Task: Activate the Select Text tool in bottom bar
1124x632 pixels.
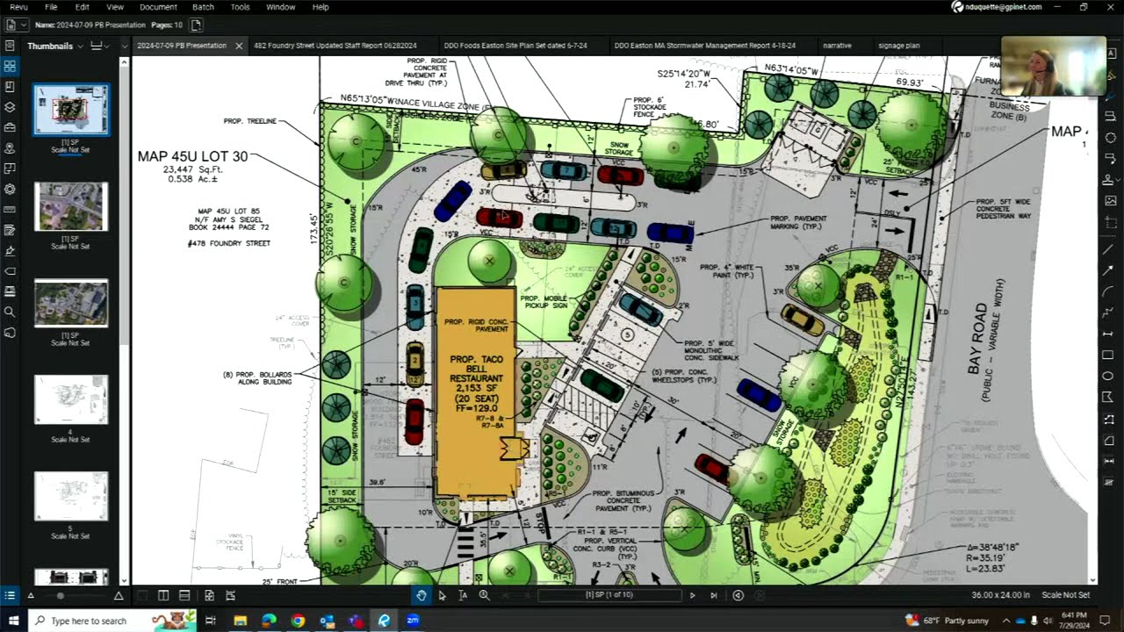Action: point(463,595)
